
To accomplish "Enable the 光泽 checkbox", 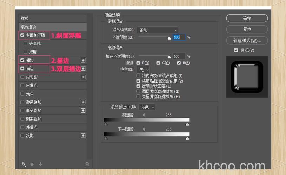I will 22,94.
